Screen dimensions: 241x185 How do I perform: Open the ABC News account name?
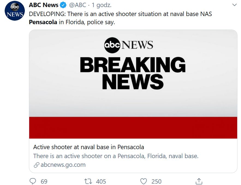point(44,5)
